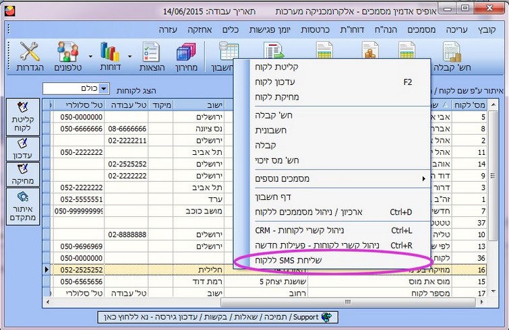
Task: Click the vertical scrollbar up arrow
Action: (x=493, y=104)
